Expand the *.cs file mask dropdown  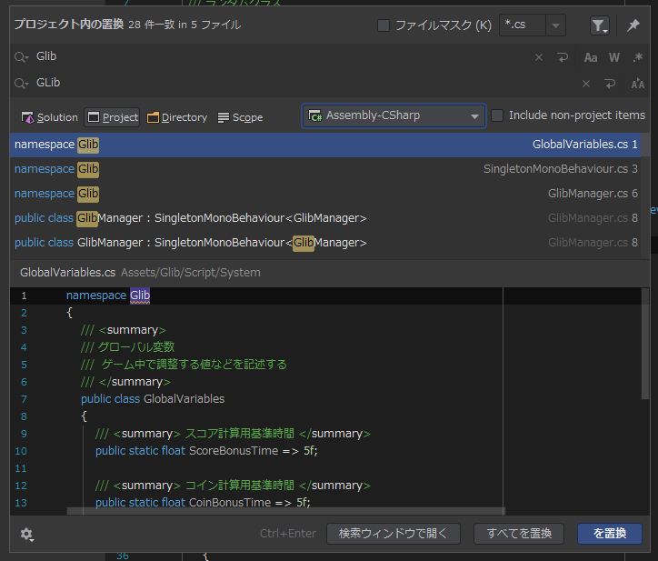pos(555,25)
